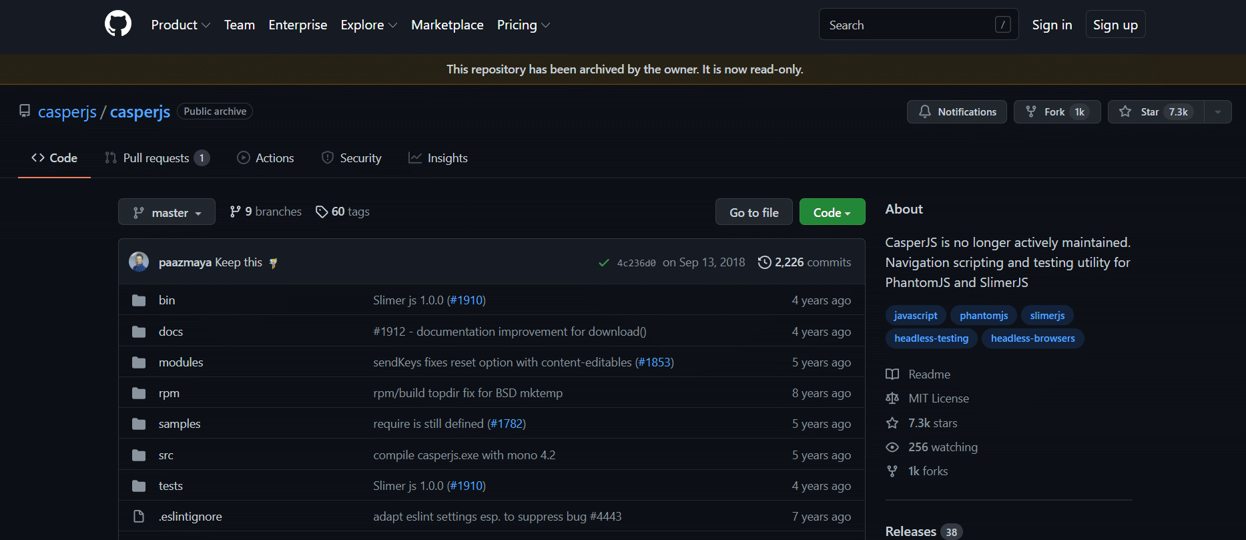Open the green Code dropdown
1246x540 pixels.
[832, 212]
